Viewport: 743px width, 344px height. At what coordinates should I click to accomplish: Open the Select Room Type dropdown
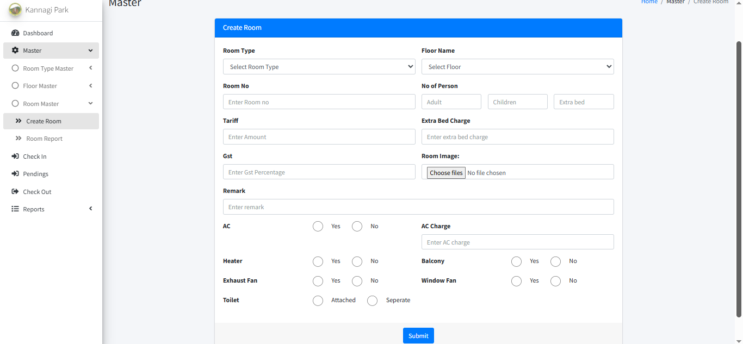click(x=319, y=67)
